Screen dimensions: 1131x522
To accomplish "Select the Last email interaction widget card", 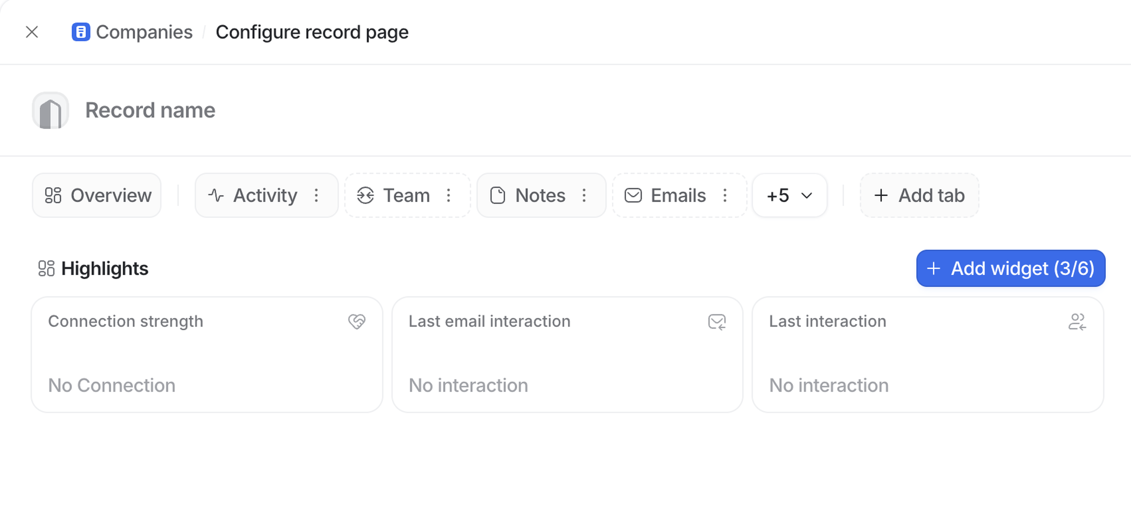I will coord(567,355).
